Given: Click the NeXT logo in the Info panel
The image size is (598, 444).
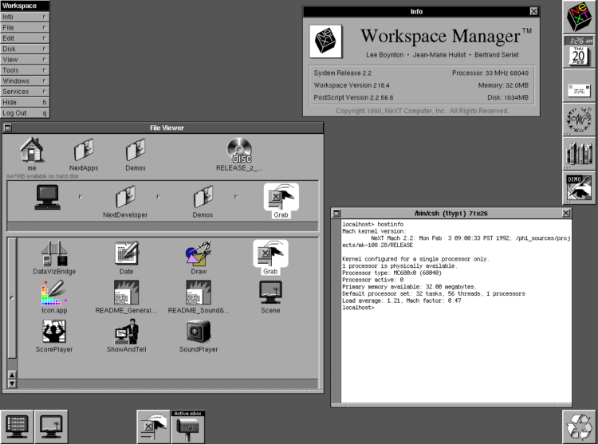Looking at the screenshot, I should [x=326, y=41].
